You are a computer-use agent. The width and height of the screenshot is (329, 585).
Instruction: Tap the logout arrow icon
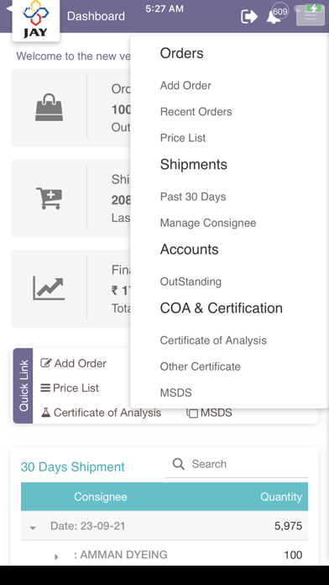[x=249, y=17]
